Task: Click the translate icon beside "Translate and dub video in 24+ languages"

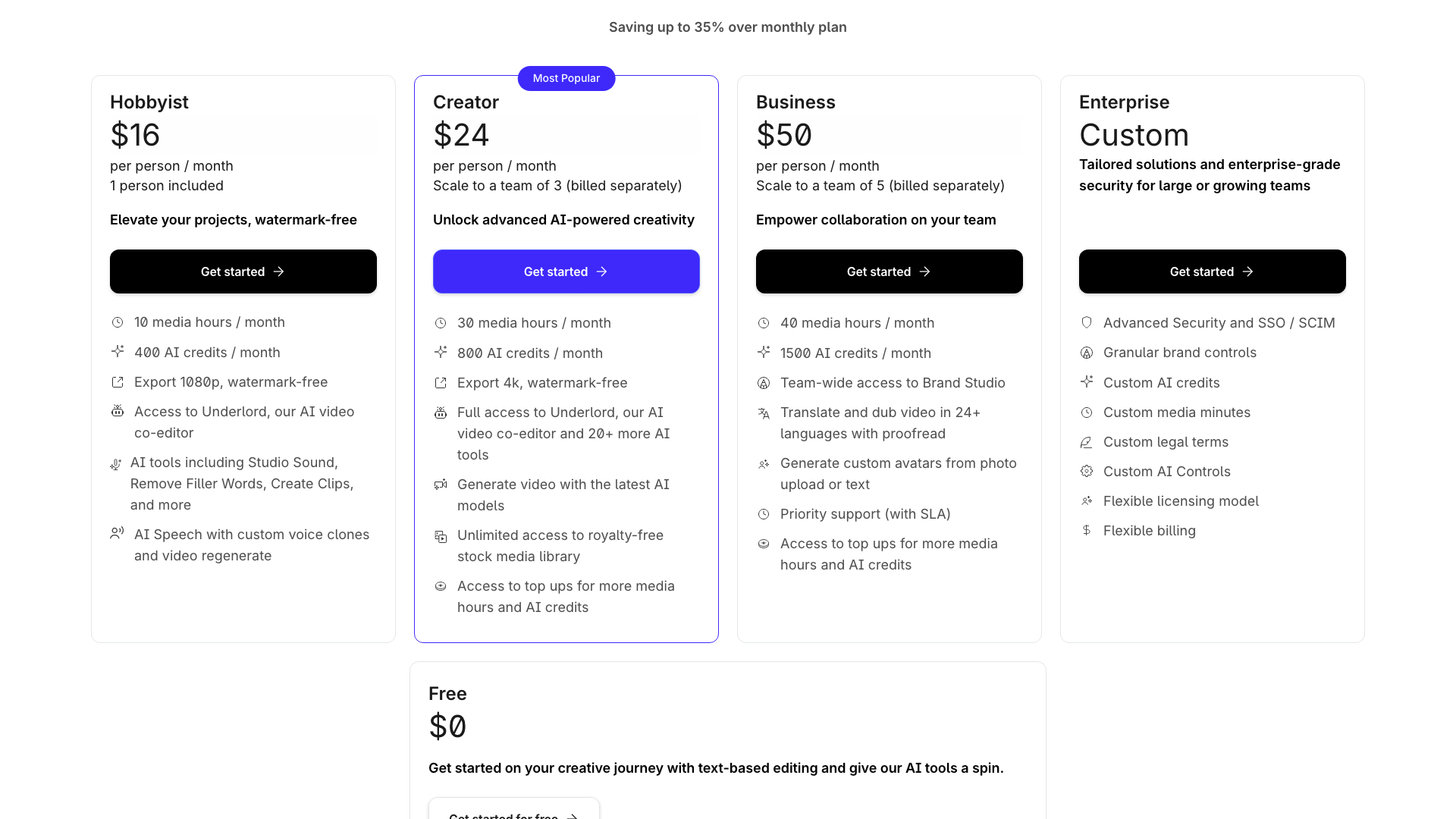Action: click(x=764, y=413)
